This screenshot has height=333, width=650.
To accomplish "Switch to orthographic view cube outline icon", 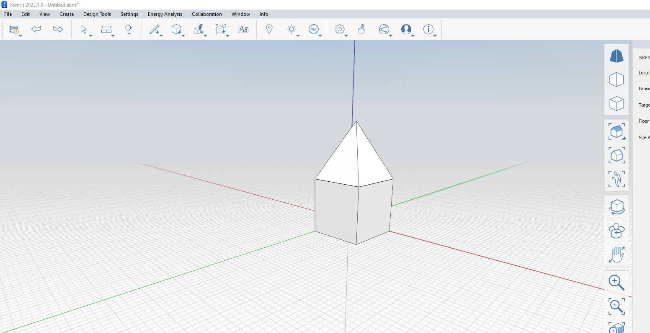I will [x=616, y=79].
